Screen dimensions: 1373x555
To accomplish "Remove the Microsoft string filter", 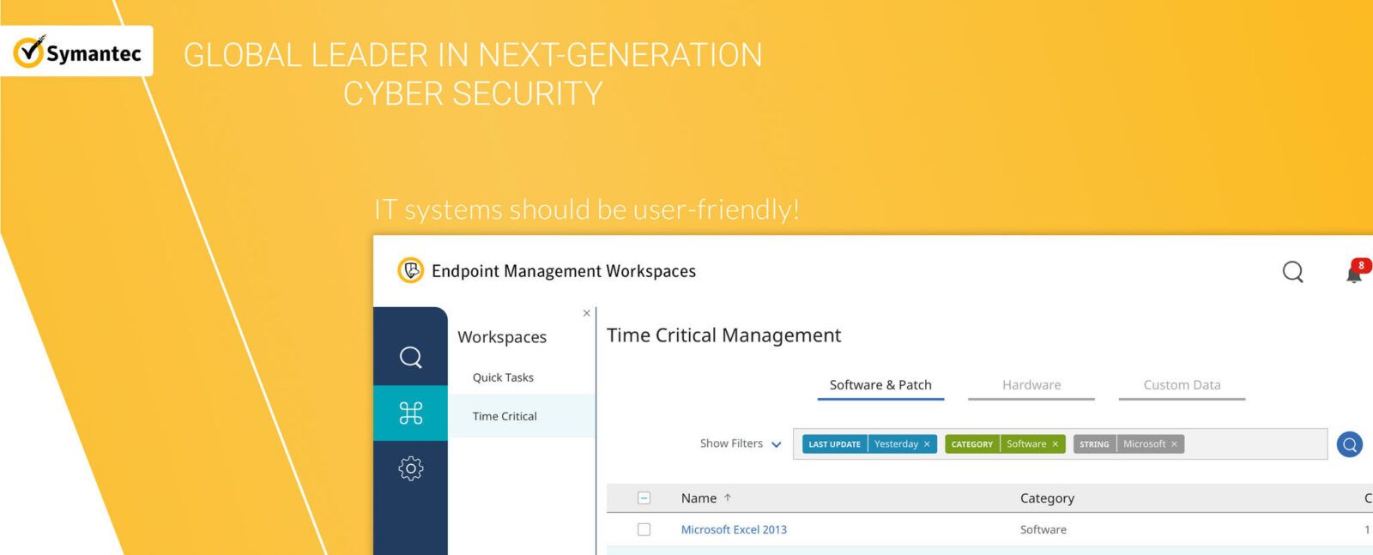I will pos(1174,444).
